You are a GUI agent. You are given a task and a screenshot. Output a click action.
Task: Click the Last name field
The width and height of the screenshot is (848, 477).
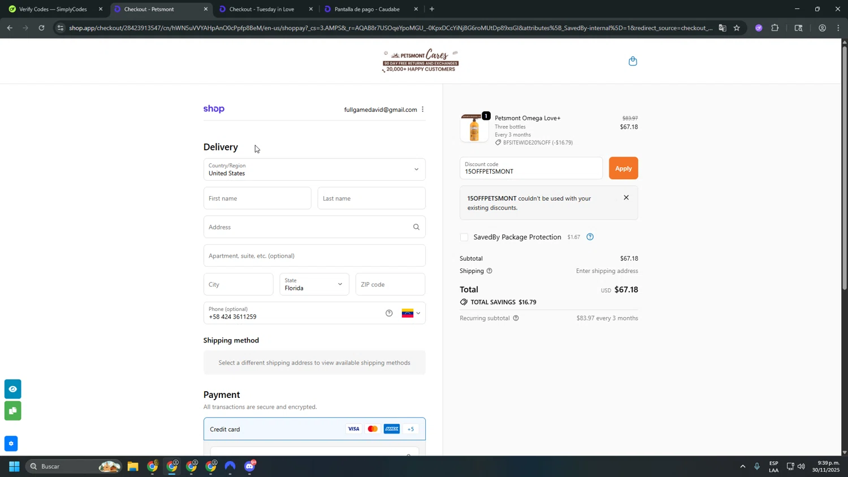[371, 198]
